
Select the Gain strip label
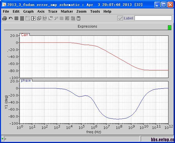pos(25,35)
